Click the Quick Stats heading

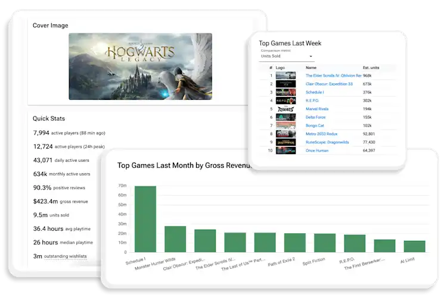[x=49, y=118]
